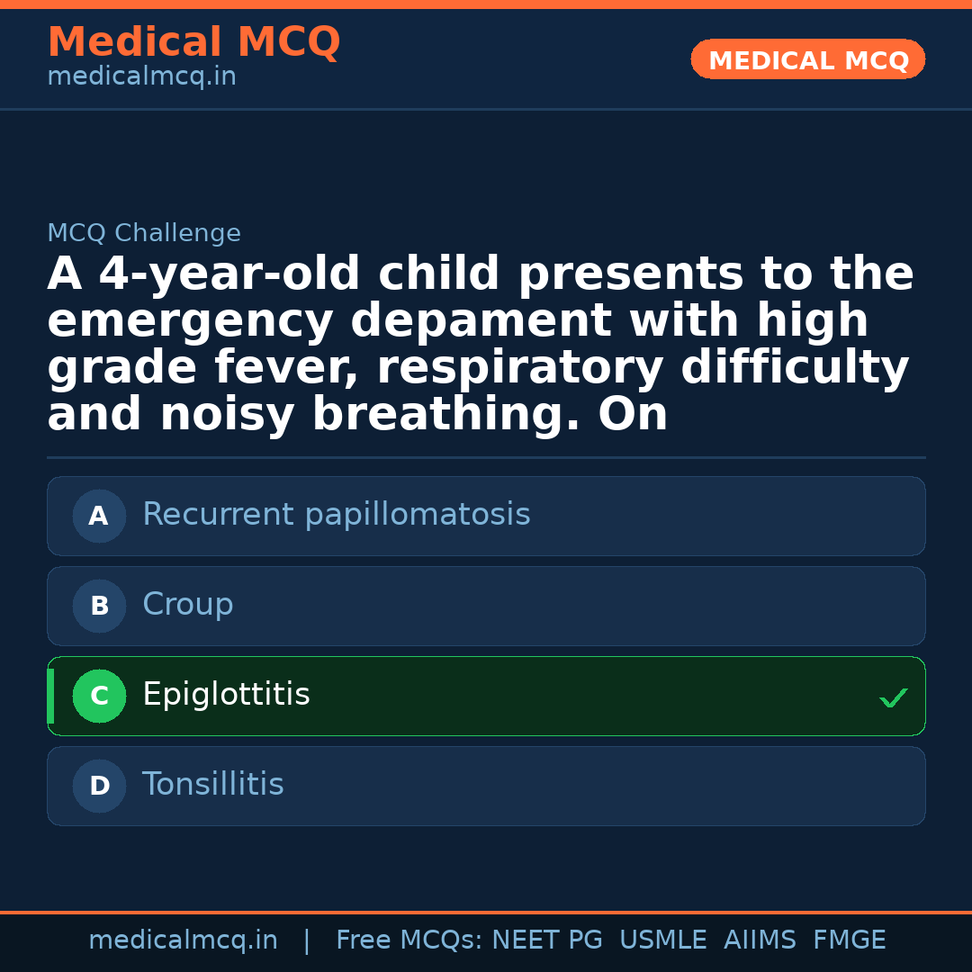Click USMLE in the footer

(662, 940)
